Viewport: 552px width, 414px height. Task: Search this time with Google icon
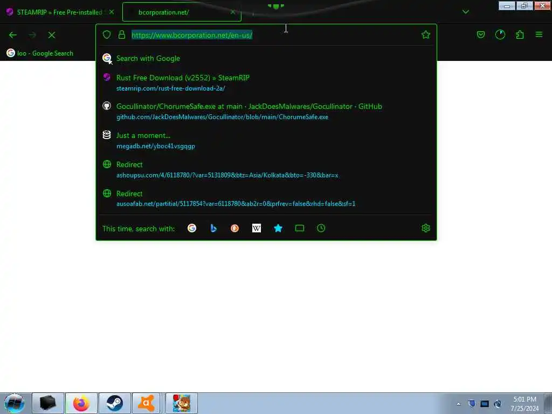192,228
